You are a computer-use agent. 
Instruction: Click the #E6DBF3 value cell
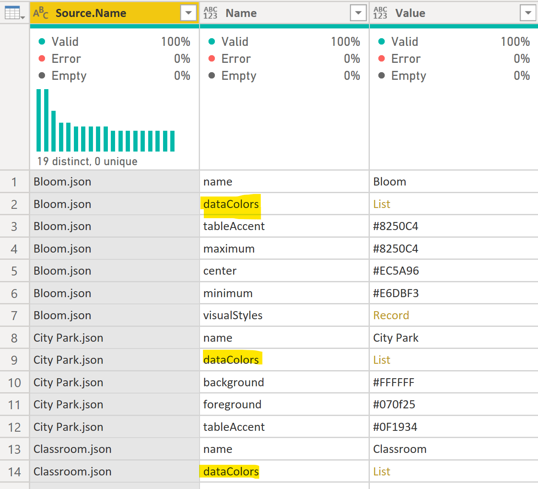click(x=454, y=293)
